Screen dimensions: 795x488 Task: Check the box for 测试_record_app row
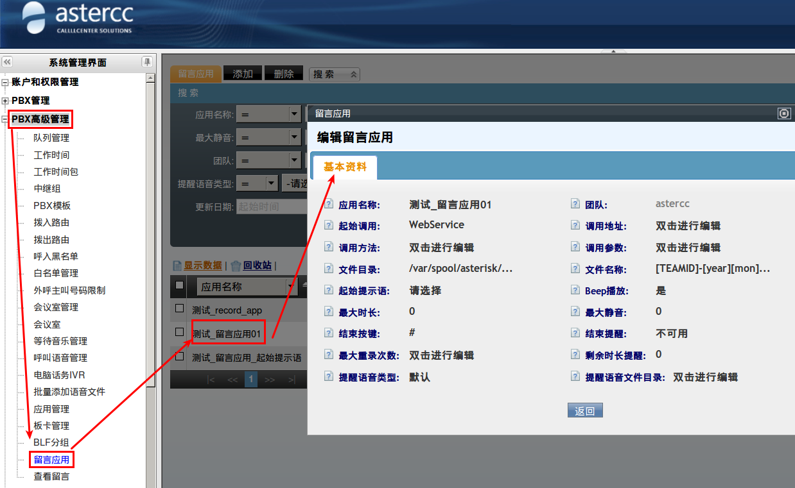[x=180, y=309]
